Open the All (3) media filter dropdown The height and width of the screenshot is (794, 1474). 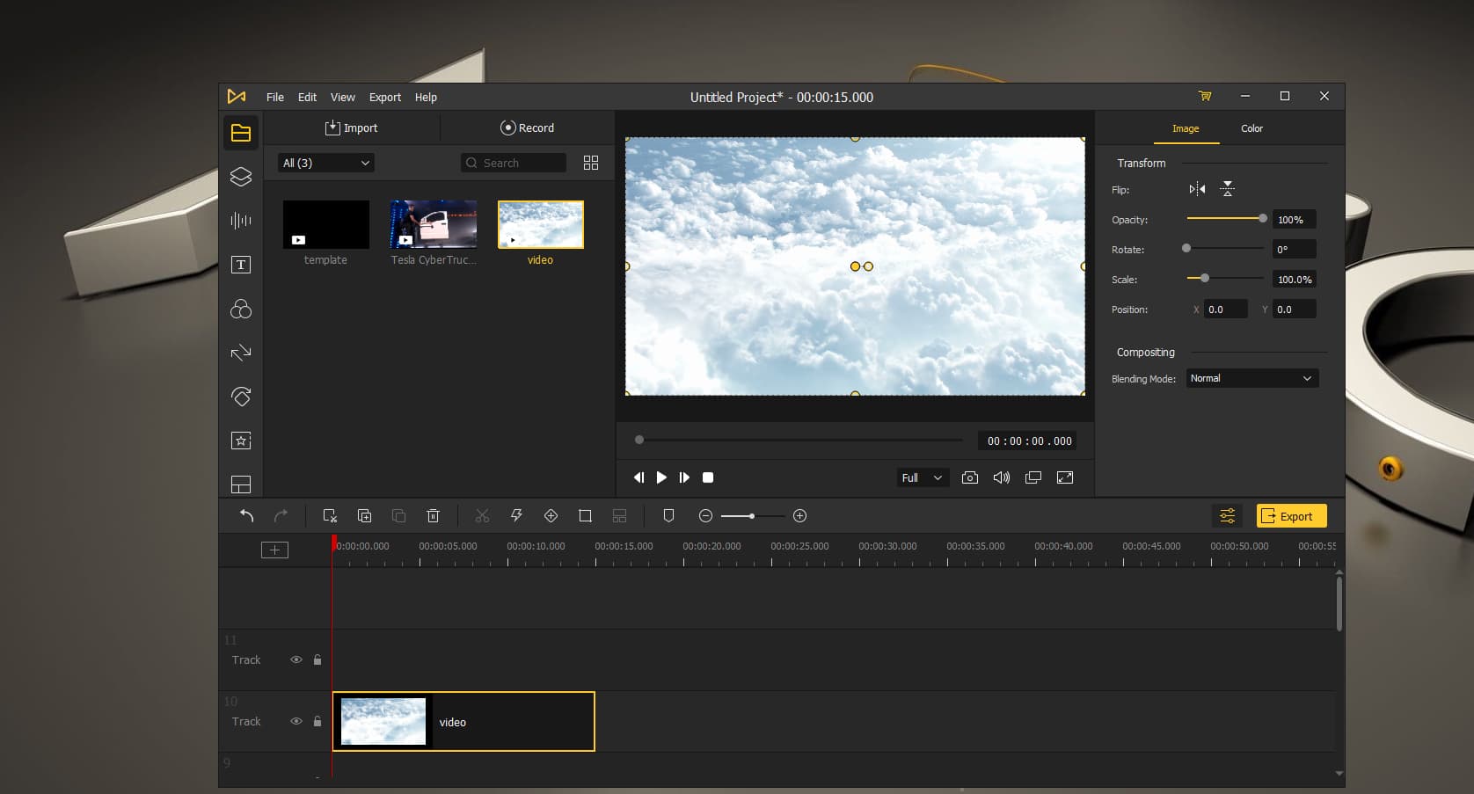coord(325,163)
